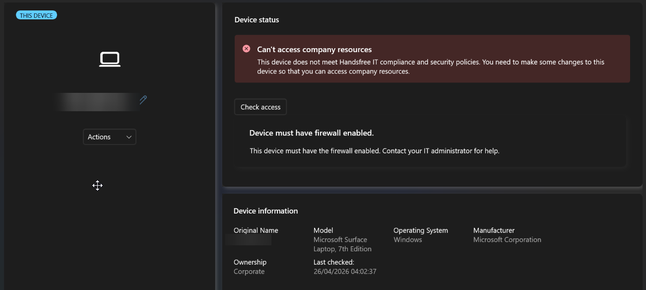Viewport: 646px width, 290px height.
Task: Click the pencil icon to rename device
Action: click(143, 100)
